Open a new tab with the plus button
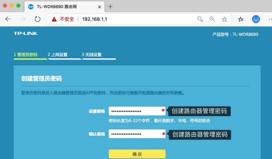Screen dimensions: 272x159 click(110, 7)
